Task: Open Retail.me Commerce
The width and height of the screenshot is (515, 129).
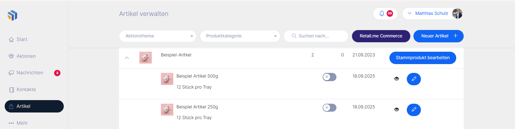Action: click(381, 36)
